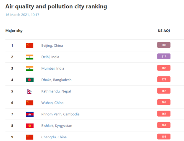
Task: Click the Bangladesh flag icon
Action: pos(30,80)
